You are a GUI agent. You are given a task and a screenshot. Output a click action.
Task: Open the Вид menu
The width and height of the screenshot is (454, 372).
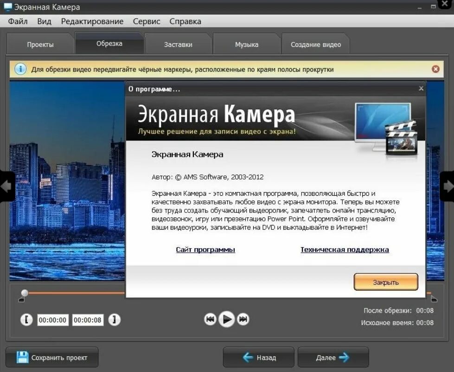[x=44, y=21]
